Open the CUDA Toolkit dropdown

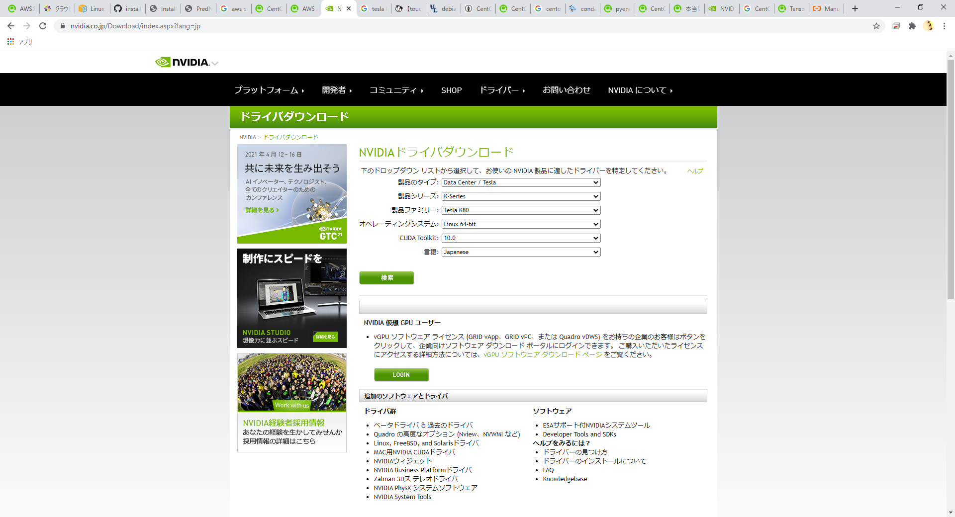click(521, 238)
